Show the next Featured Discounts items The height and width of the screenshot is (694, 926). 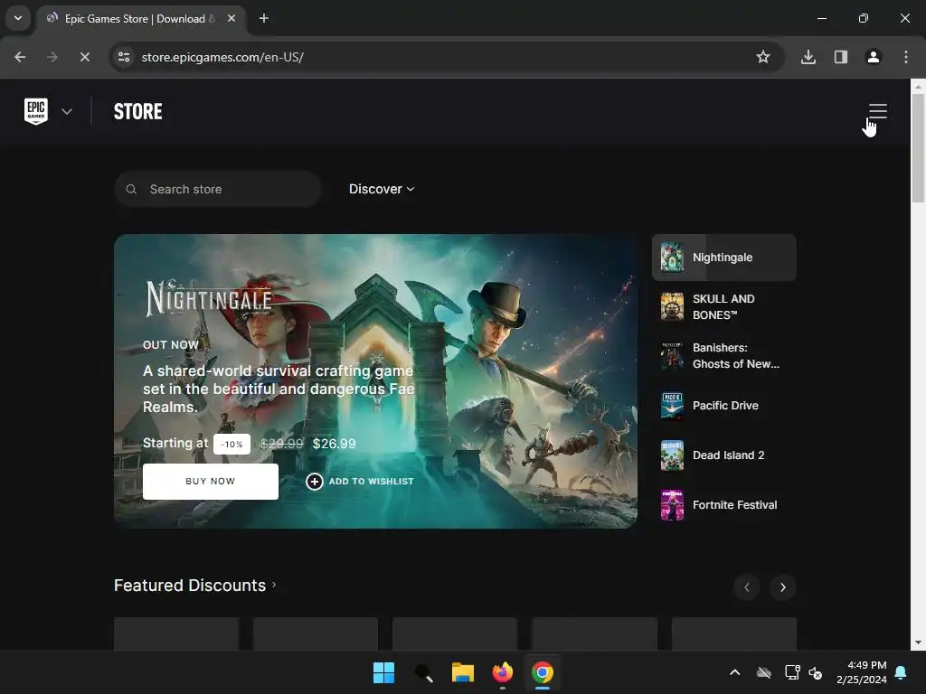782,587
